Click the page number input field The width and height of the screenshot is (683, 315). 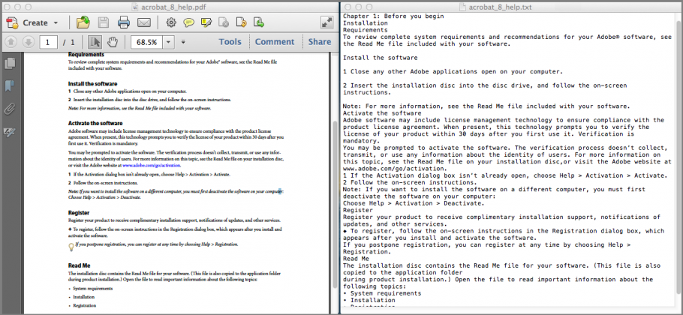[x=49, y=42]
